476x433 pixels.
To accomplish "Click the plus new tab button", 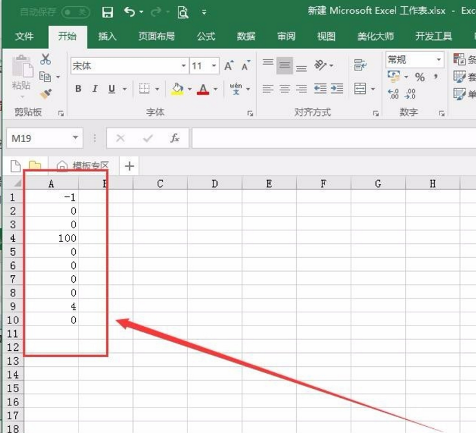I will (130, 166).
